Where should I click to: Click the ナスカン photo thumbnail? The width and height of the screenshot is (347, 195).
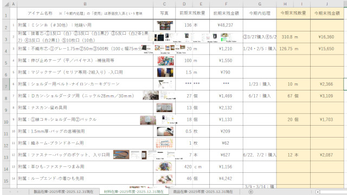click(x=164, y=108)
